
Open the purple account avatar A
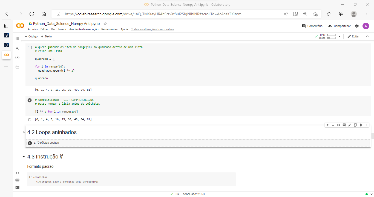tap(366, 26)
